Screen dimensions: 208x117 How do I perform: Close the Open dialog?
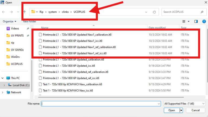206,2
